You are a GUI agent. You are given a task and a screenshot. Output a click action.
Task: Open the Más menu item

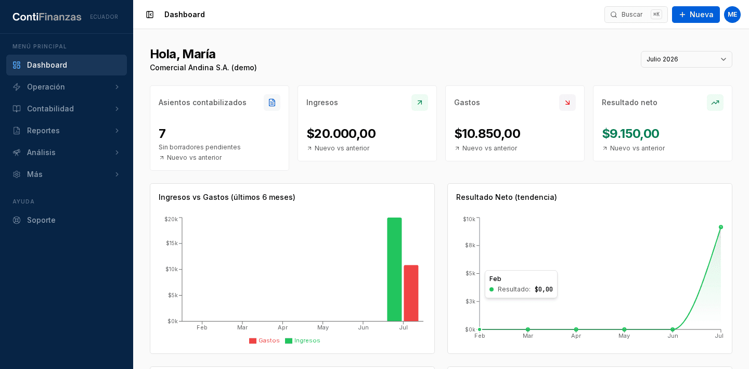[67, 174]
